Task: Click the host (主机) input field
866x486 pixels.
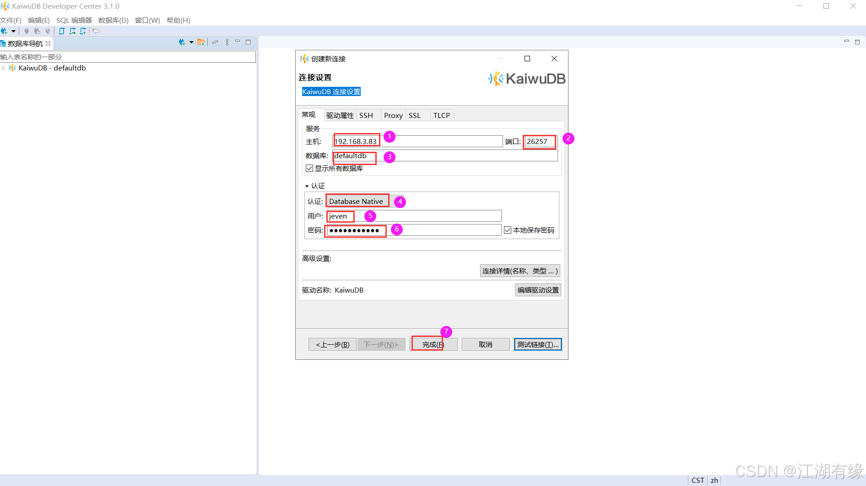Action: coord(417,141)
